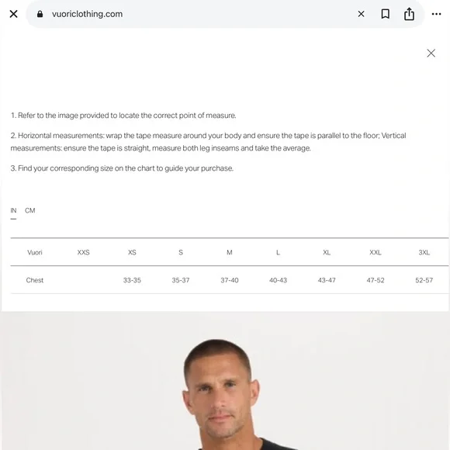Click the XL size column header

(327, 252)
